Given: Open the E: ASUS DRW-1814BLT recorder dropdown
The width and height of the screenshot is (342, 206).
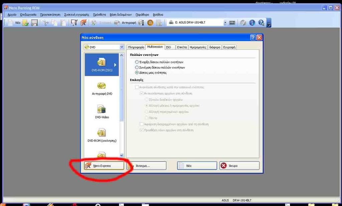Looking at the screenshot, I should click(225, 22).
